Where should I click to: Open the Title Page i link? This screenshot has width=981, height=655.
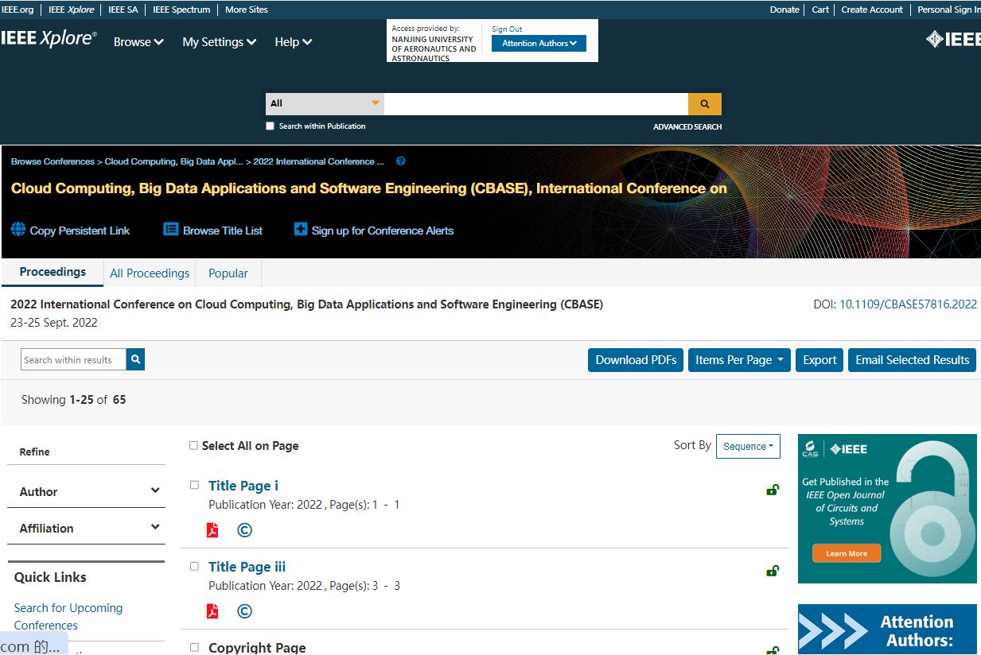243,486
